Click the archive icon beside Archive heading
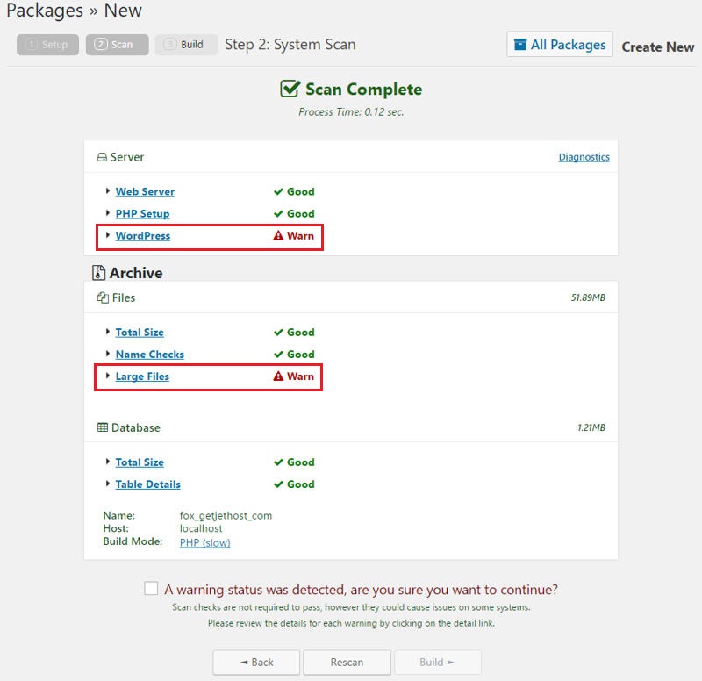This screenshot has height=681, width=702. click(99, 273)
